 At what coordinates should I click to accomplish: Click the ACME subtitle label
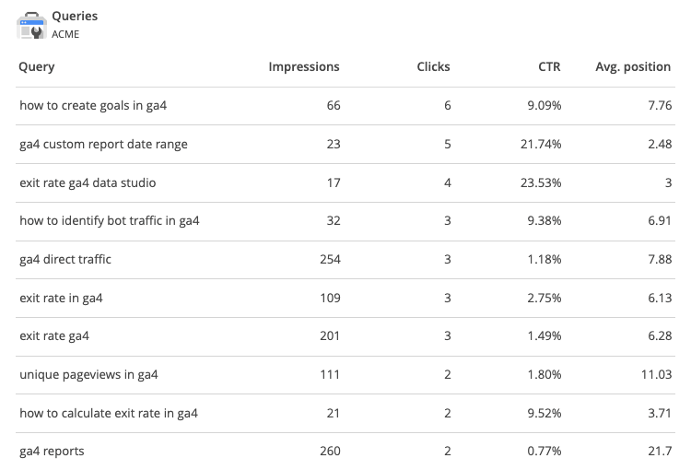(65, 34)
